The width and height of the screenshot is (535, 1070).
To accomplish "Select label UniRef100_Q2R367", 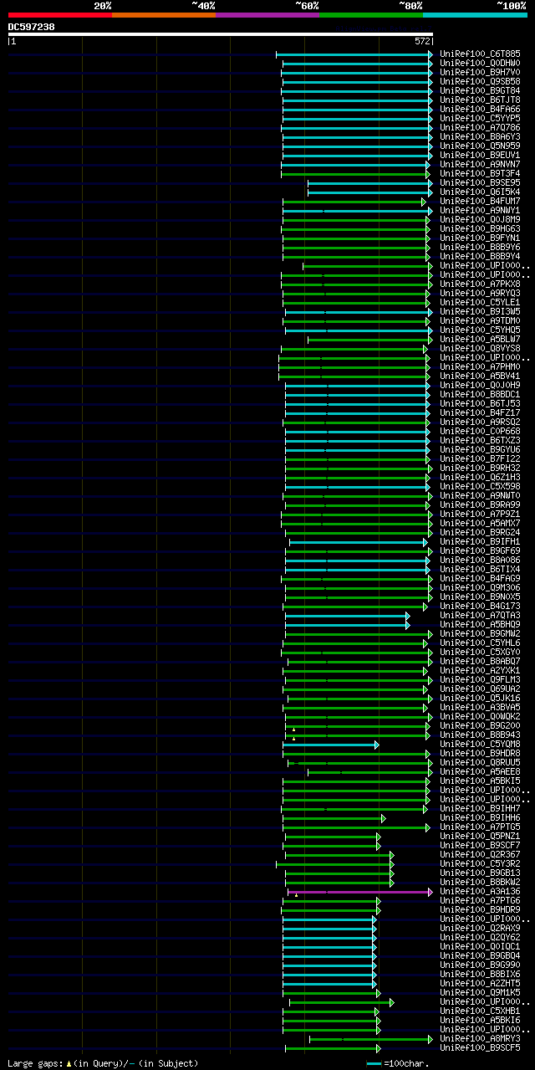I will point(481,854).
